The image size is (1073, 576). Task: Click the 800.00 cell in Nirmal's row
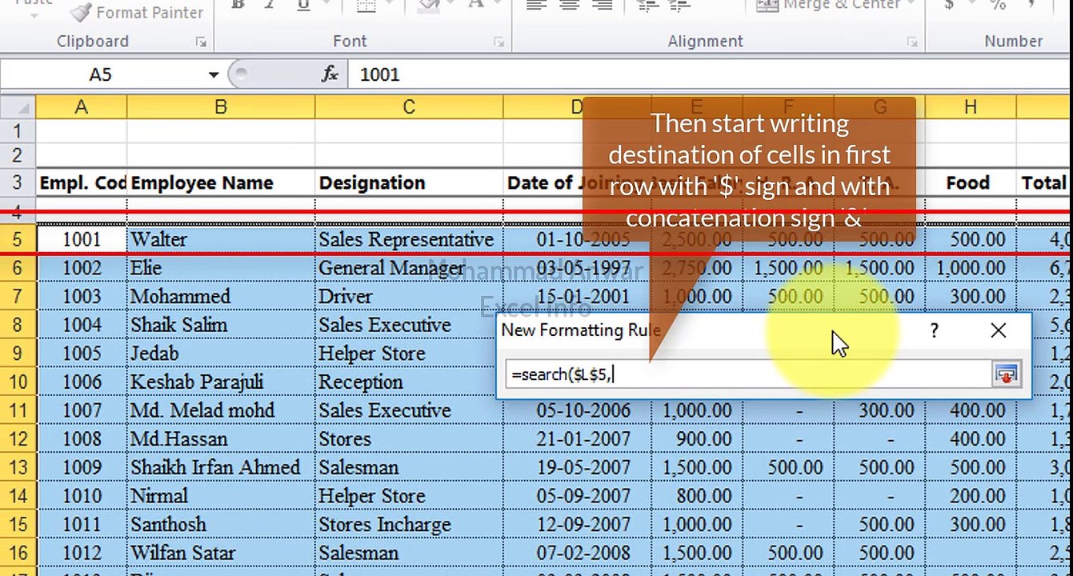[697, 496]
